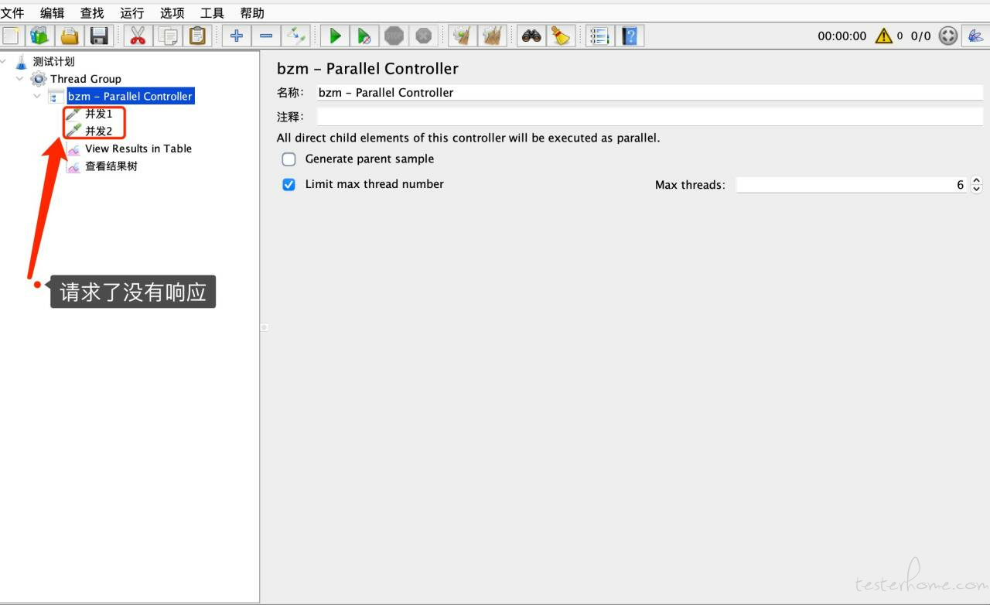This screenshot has width=990, height=605.
Task: Uncheck Limit max thread number
Action: [x=288, y=185]
